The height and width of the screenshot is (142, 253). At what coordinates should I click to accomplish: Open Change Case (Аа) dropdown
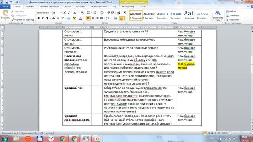pyautogui.click(x=75, y=13)
